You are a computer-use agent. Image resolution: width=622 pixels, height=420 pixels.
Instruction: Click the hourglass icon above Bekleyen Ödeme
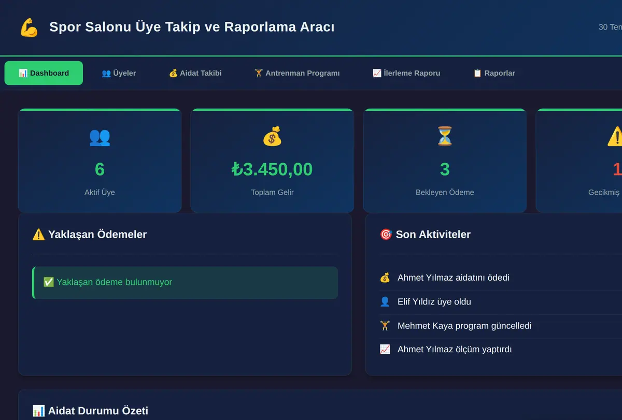click(x=445, y=137)
